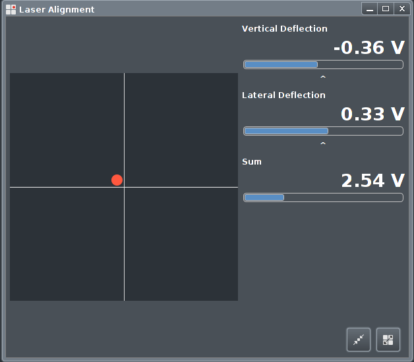Click the Vertical Deflection label
The width and height of the screenshot is (414, 362).
coord(285,28)
